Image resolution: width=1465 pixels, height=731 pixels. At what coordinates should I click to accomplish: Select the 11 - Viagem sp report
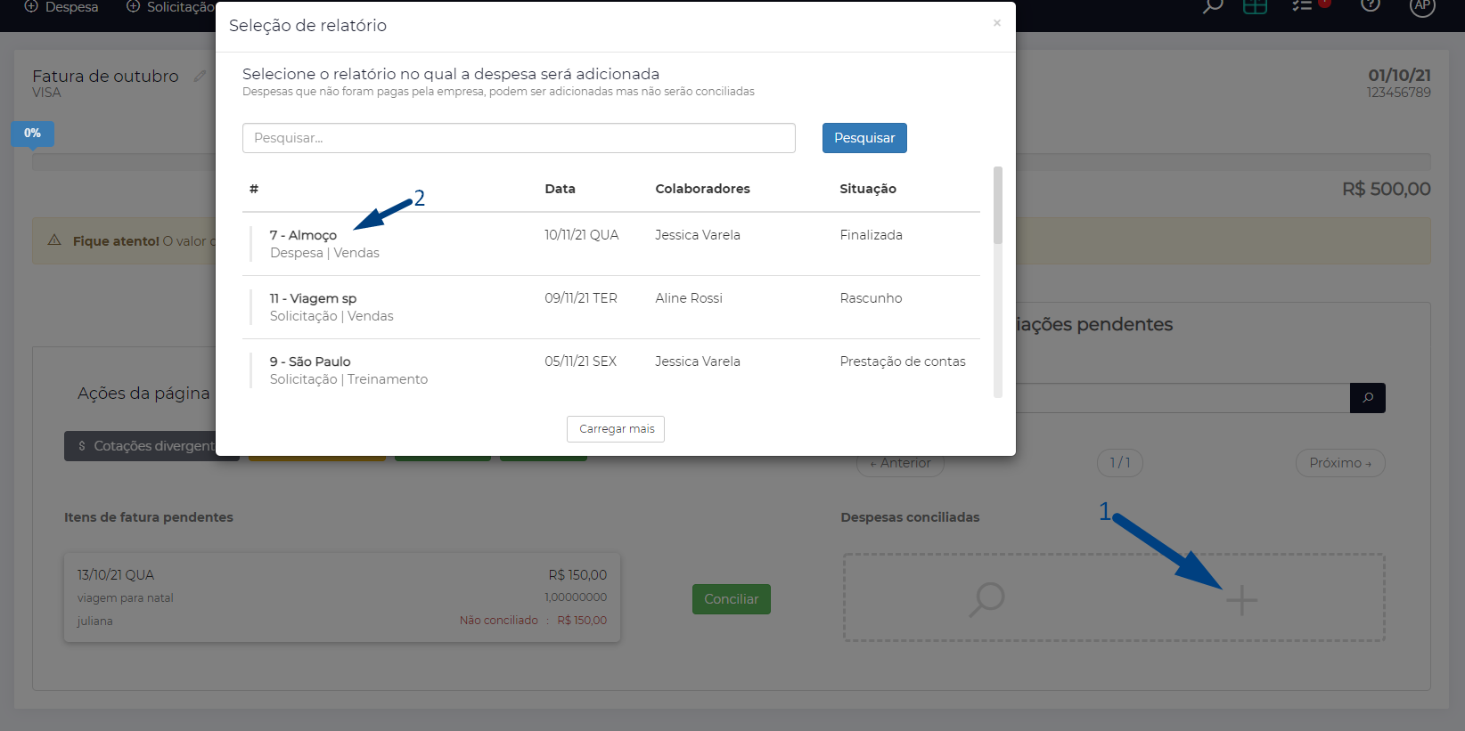click(x=313, y=298)
